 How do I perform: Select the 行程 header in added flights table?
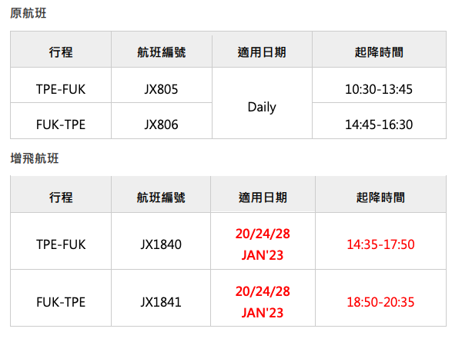click(x=61, y=198)
